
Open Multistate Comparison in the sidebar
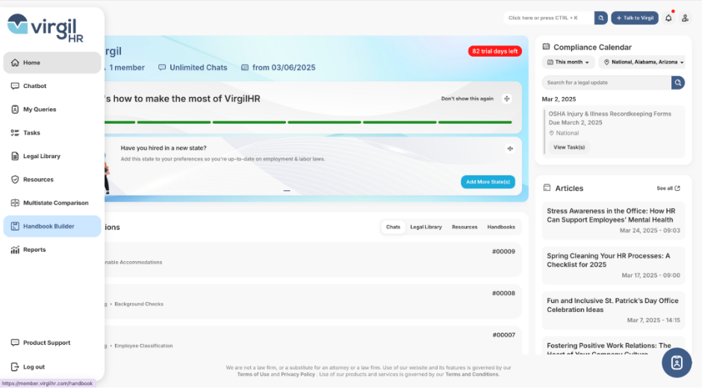(x=52, y=203)
